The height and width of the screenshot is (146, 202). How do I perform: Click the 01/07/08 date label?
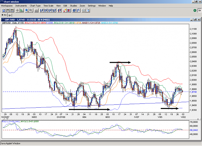(61, 117)
